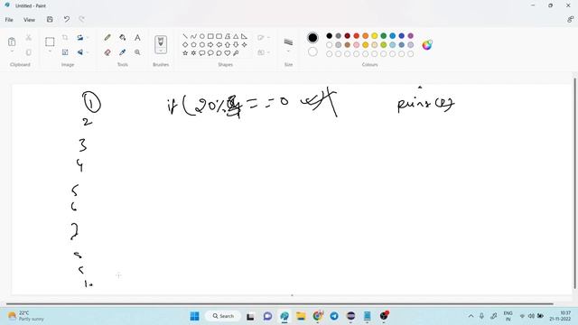Select the Up arrow shape
Viewport: 578px width, 325px height.
pos(228,44)
